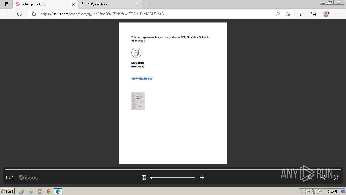The width and height of the screenshot is (346, 195).
Task: Open the clock showing 10:16 PM
Action: (x=332, y=191)
